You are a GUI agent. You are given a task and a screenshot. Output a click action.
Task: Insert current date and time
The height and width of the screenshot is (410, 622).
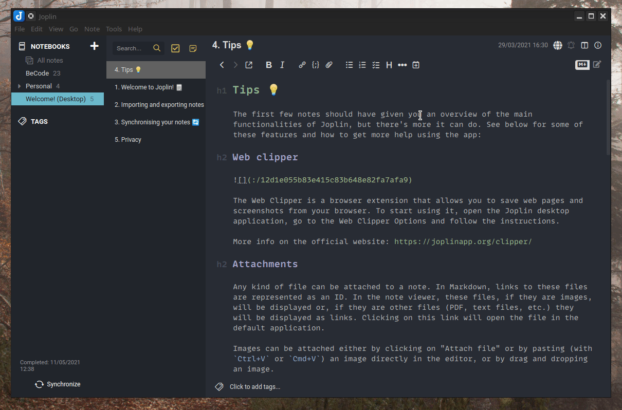pyautogui.click(x=416, y=65)
